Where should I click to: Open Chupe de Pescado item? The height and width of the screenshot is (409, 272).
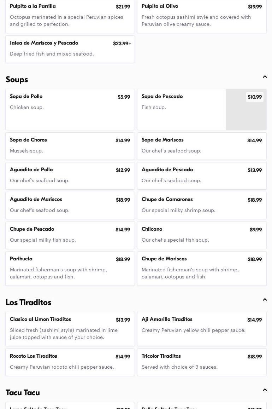70,235
